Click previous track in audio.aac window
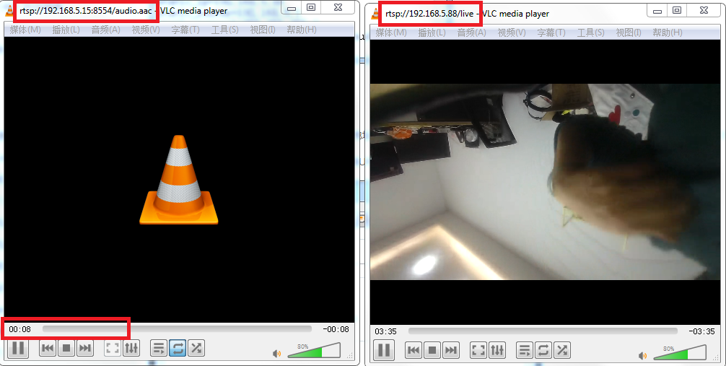726x366 pixels. click(47, 348)
